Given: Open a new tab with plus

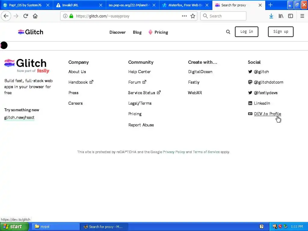Looking at the screenshot, I should coord(270,5).
